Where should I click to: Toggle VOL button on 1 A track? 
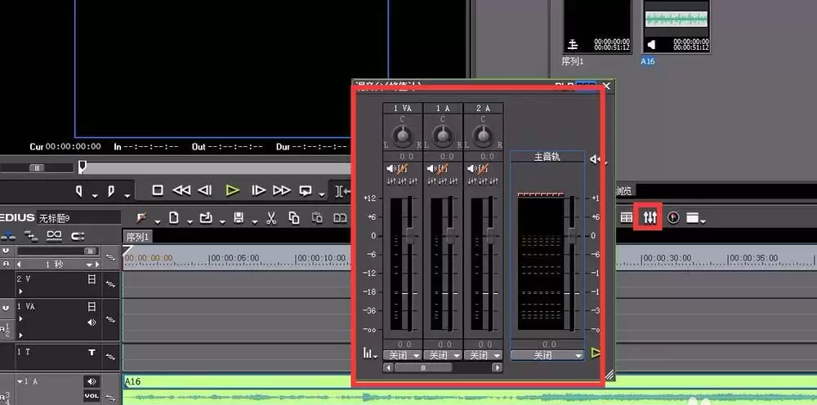92,396
